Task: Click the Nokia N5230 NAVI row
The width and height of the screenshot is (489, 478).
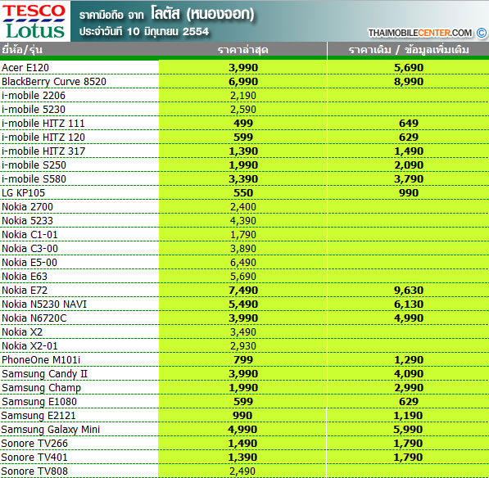Action: [244, 304]
